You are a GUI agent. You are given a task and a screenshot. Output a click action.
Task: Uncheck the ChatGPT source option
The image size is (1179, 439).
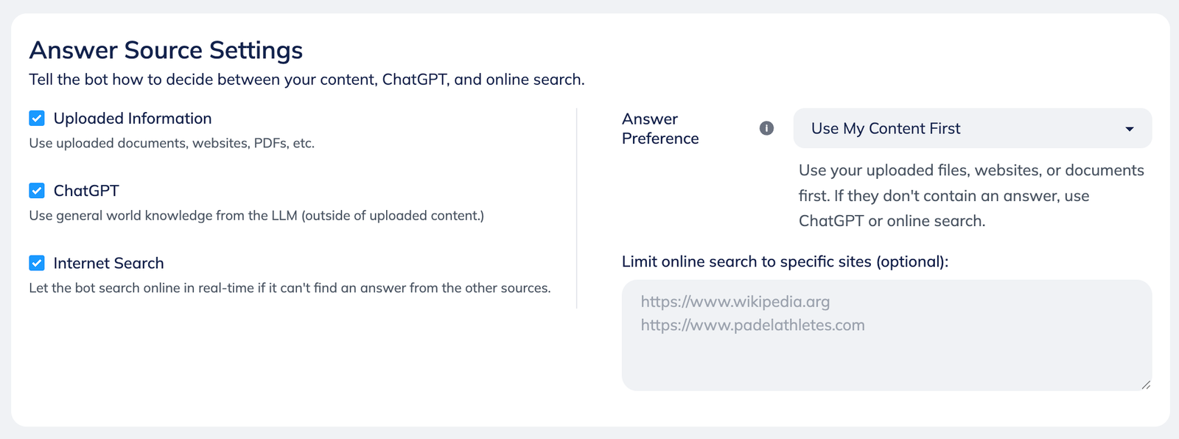35,190
